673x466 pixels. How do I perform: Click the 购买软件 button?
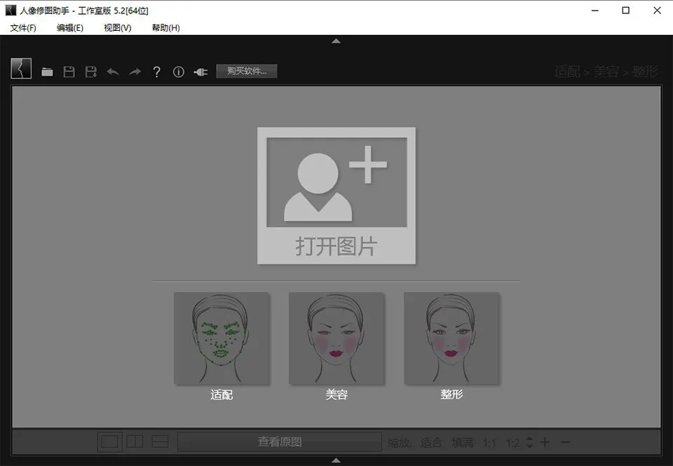point(247,71)
